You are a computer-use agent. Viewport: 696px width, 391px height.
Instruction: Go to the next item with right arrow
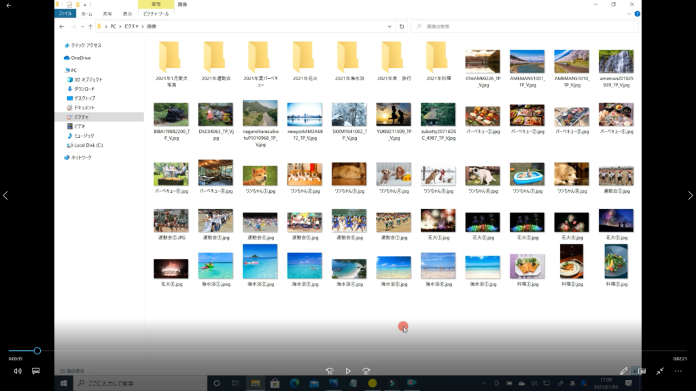(x=690, y=195)
